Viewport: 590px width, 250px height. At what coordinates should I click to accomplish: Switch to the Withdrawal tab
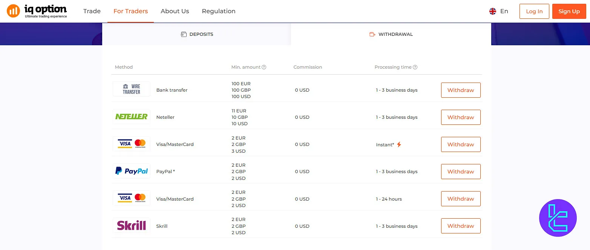[391, 34]
